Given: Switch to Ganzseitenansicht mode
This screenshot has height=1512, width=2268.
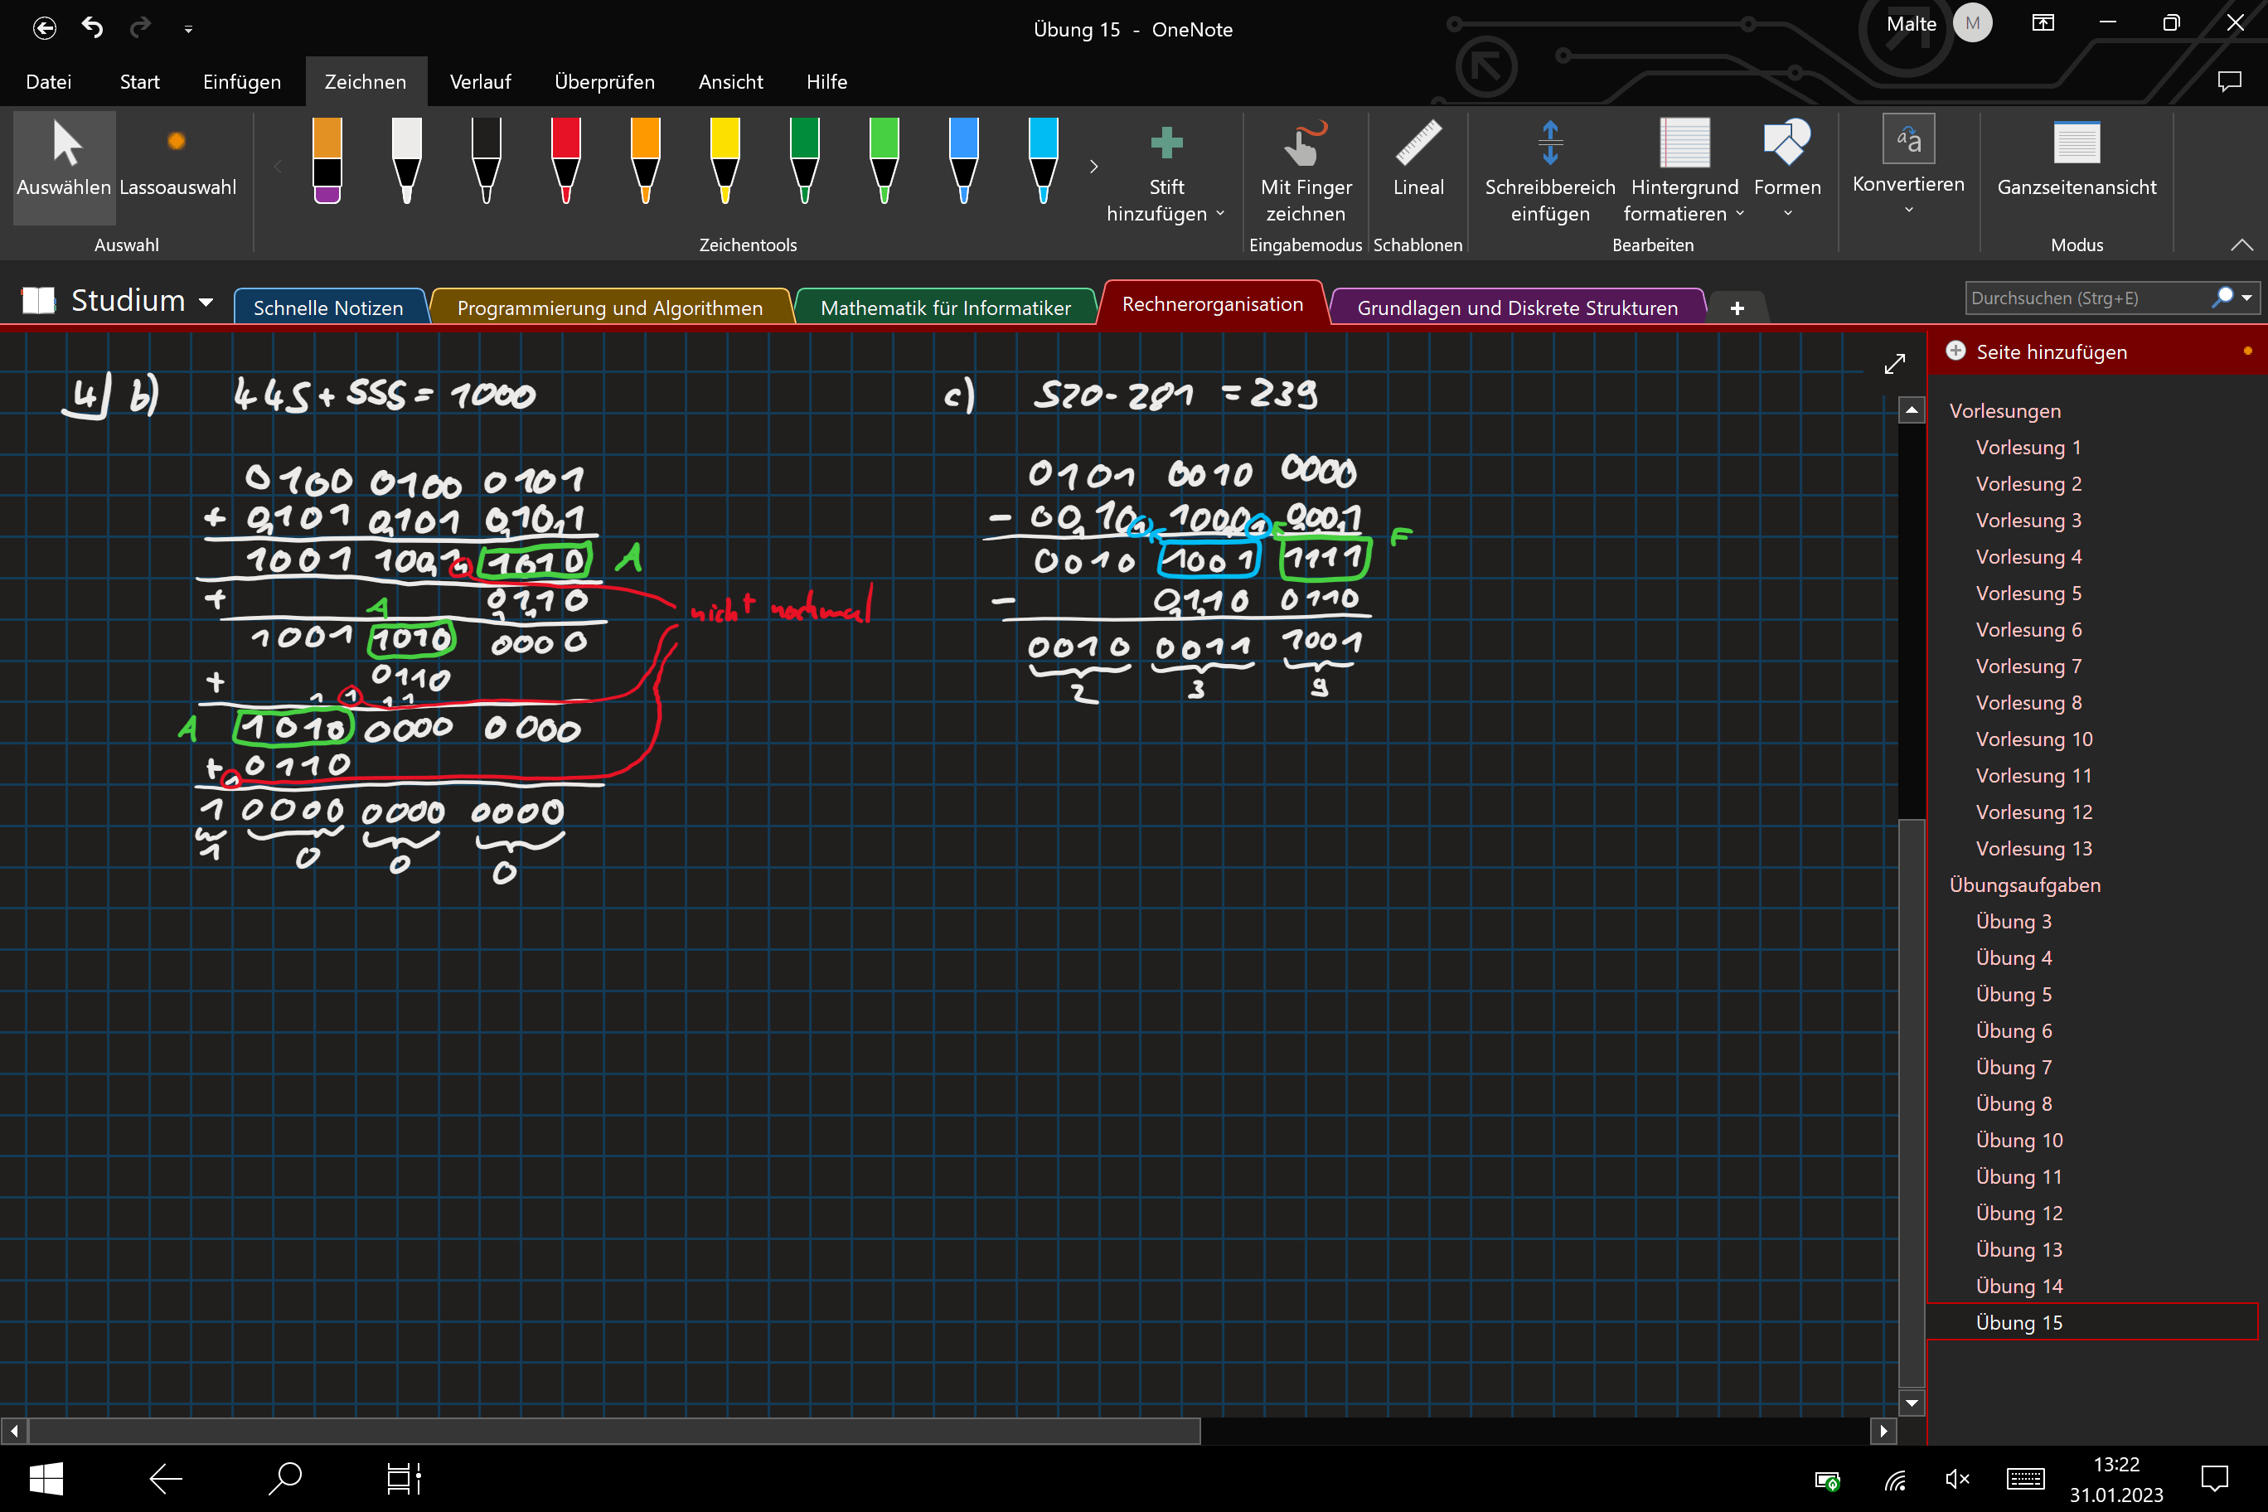Looking at the screenshot, I should tap(2077, 160).
